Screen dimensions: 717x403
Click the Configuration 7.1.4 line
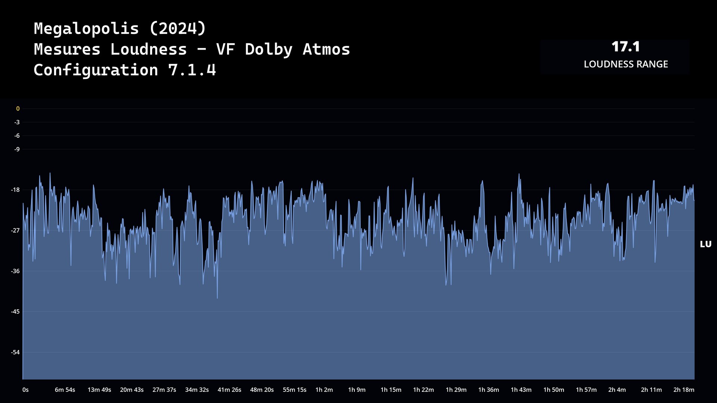tap(125, 70)
